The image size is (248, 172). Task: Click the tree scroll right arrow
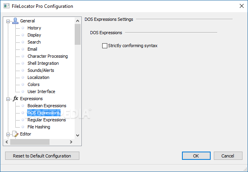tap(71, 142)
